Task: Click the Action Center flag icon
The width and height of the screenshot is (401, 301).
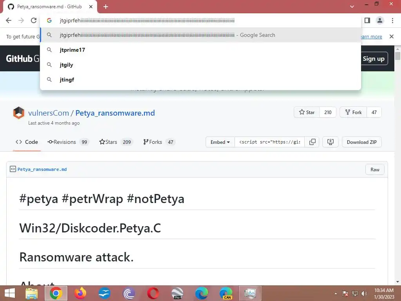Action: pos(345,294)
